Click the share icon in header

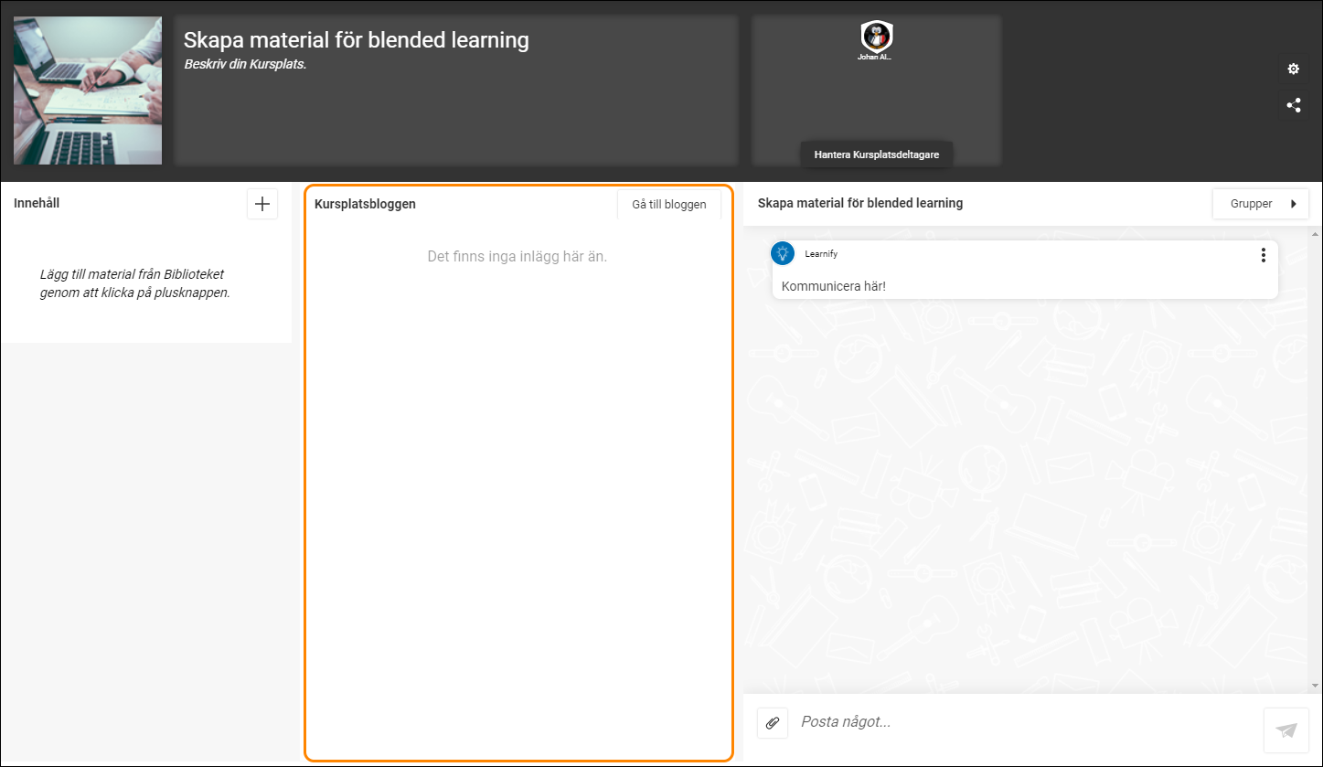(x=1293, y=105)
